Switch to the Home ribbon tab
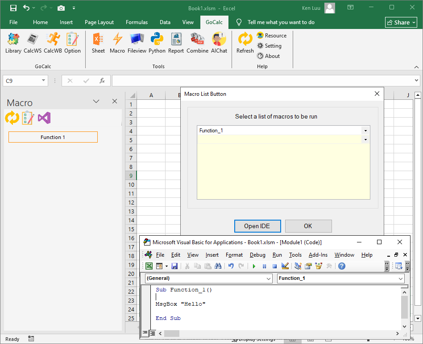Image resolution: width=423 pixels, height=344 pixels. click(40, 22)
